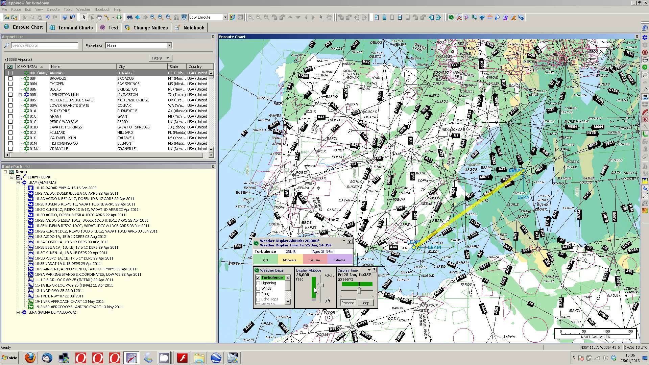Click the zoom out magnifier icon
The width and height of the screenshot is (649, 365).
coord(161,17)
